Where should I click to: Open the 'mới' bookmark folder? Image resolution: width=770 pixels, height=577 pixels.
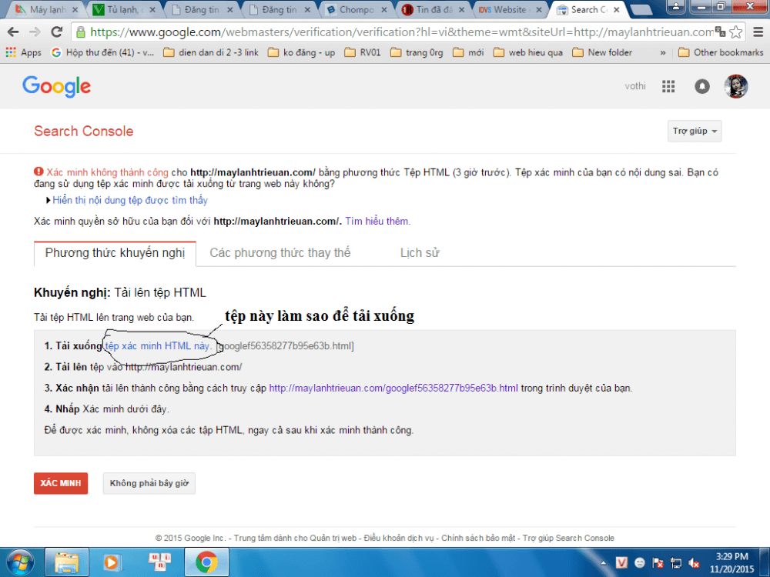(x=468, y=52)
